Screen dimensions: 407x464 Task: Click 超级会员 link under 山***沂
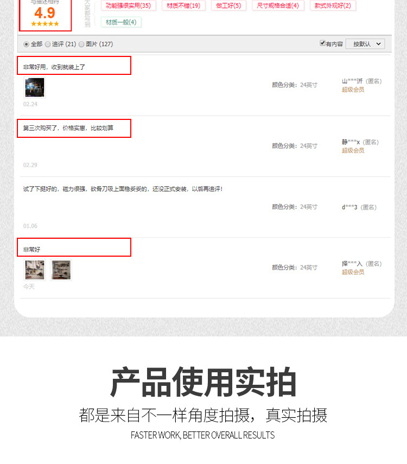tap(353, 90)
